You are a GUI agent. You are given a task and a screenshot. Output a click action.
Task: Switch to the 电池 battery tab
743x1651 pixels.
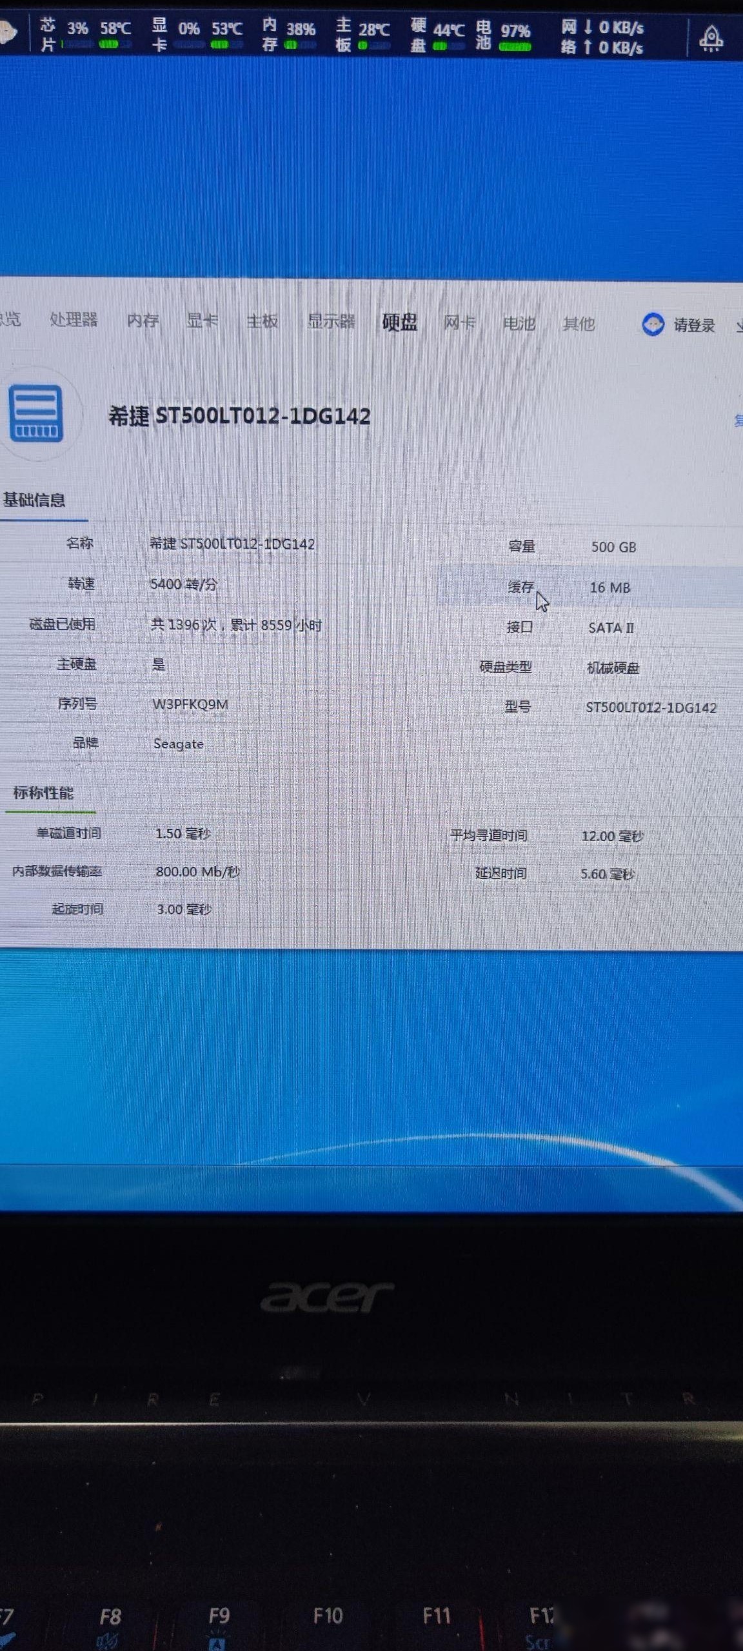pos(519,322)
